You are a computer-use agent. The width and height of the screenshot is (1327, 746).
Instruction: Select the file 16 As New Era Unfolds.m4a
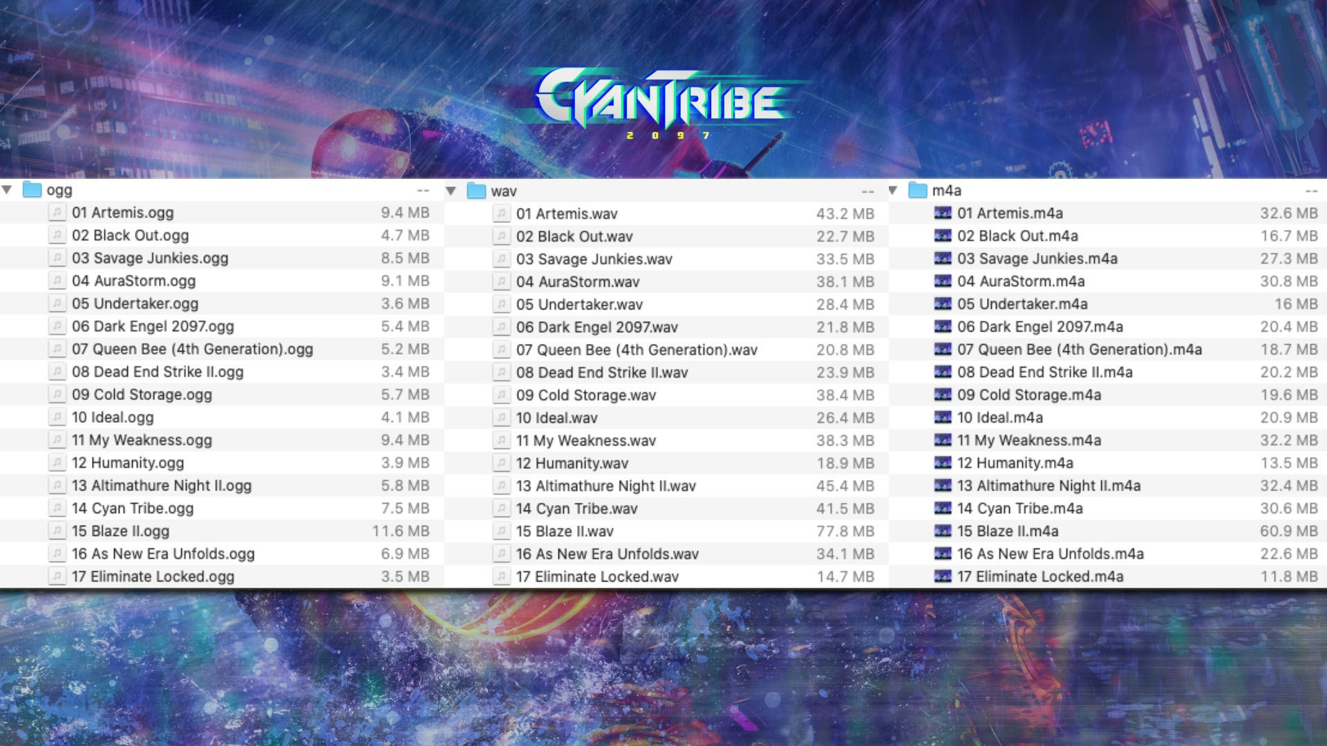(1051, 554)
